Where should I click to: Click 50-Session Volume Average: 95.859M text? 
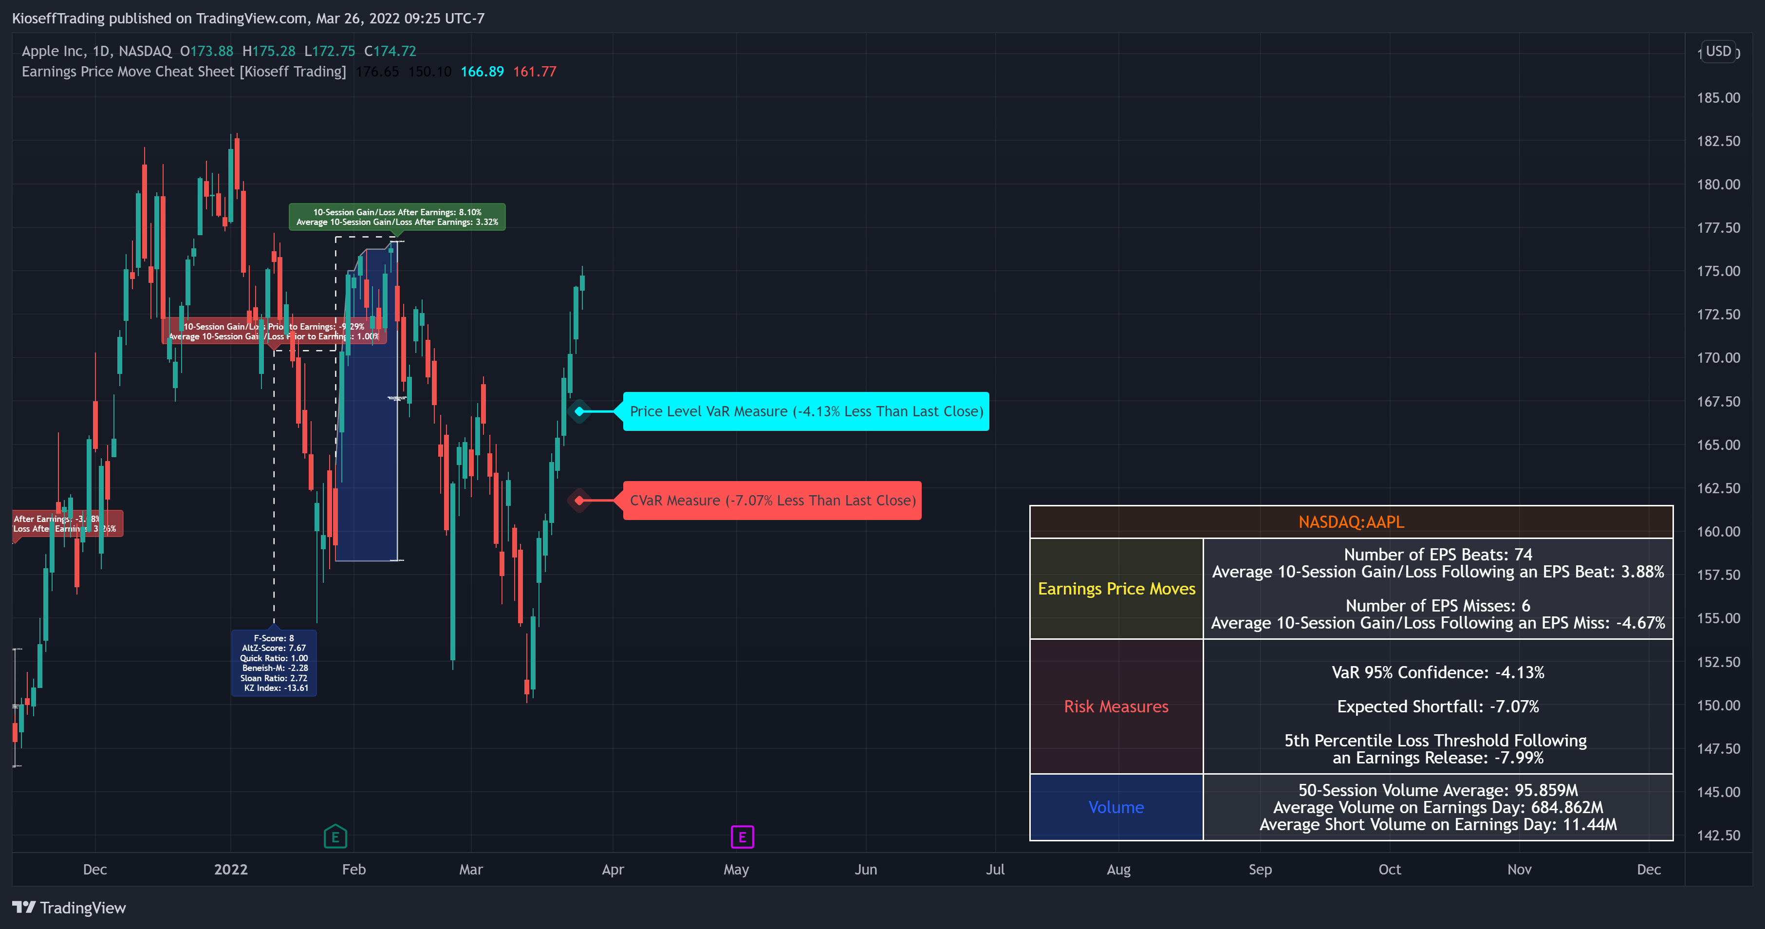1437,790
